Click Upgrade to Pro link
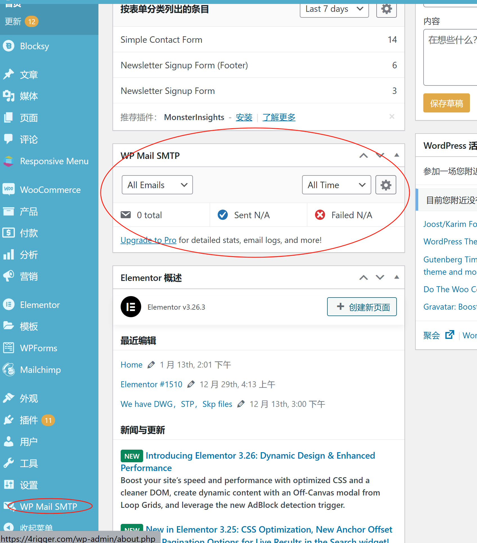477x543 pixels. click(148, 240)
